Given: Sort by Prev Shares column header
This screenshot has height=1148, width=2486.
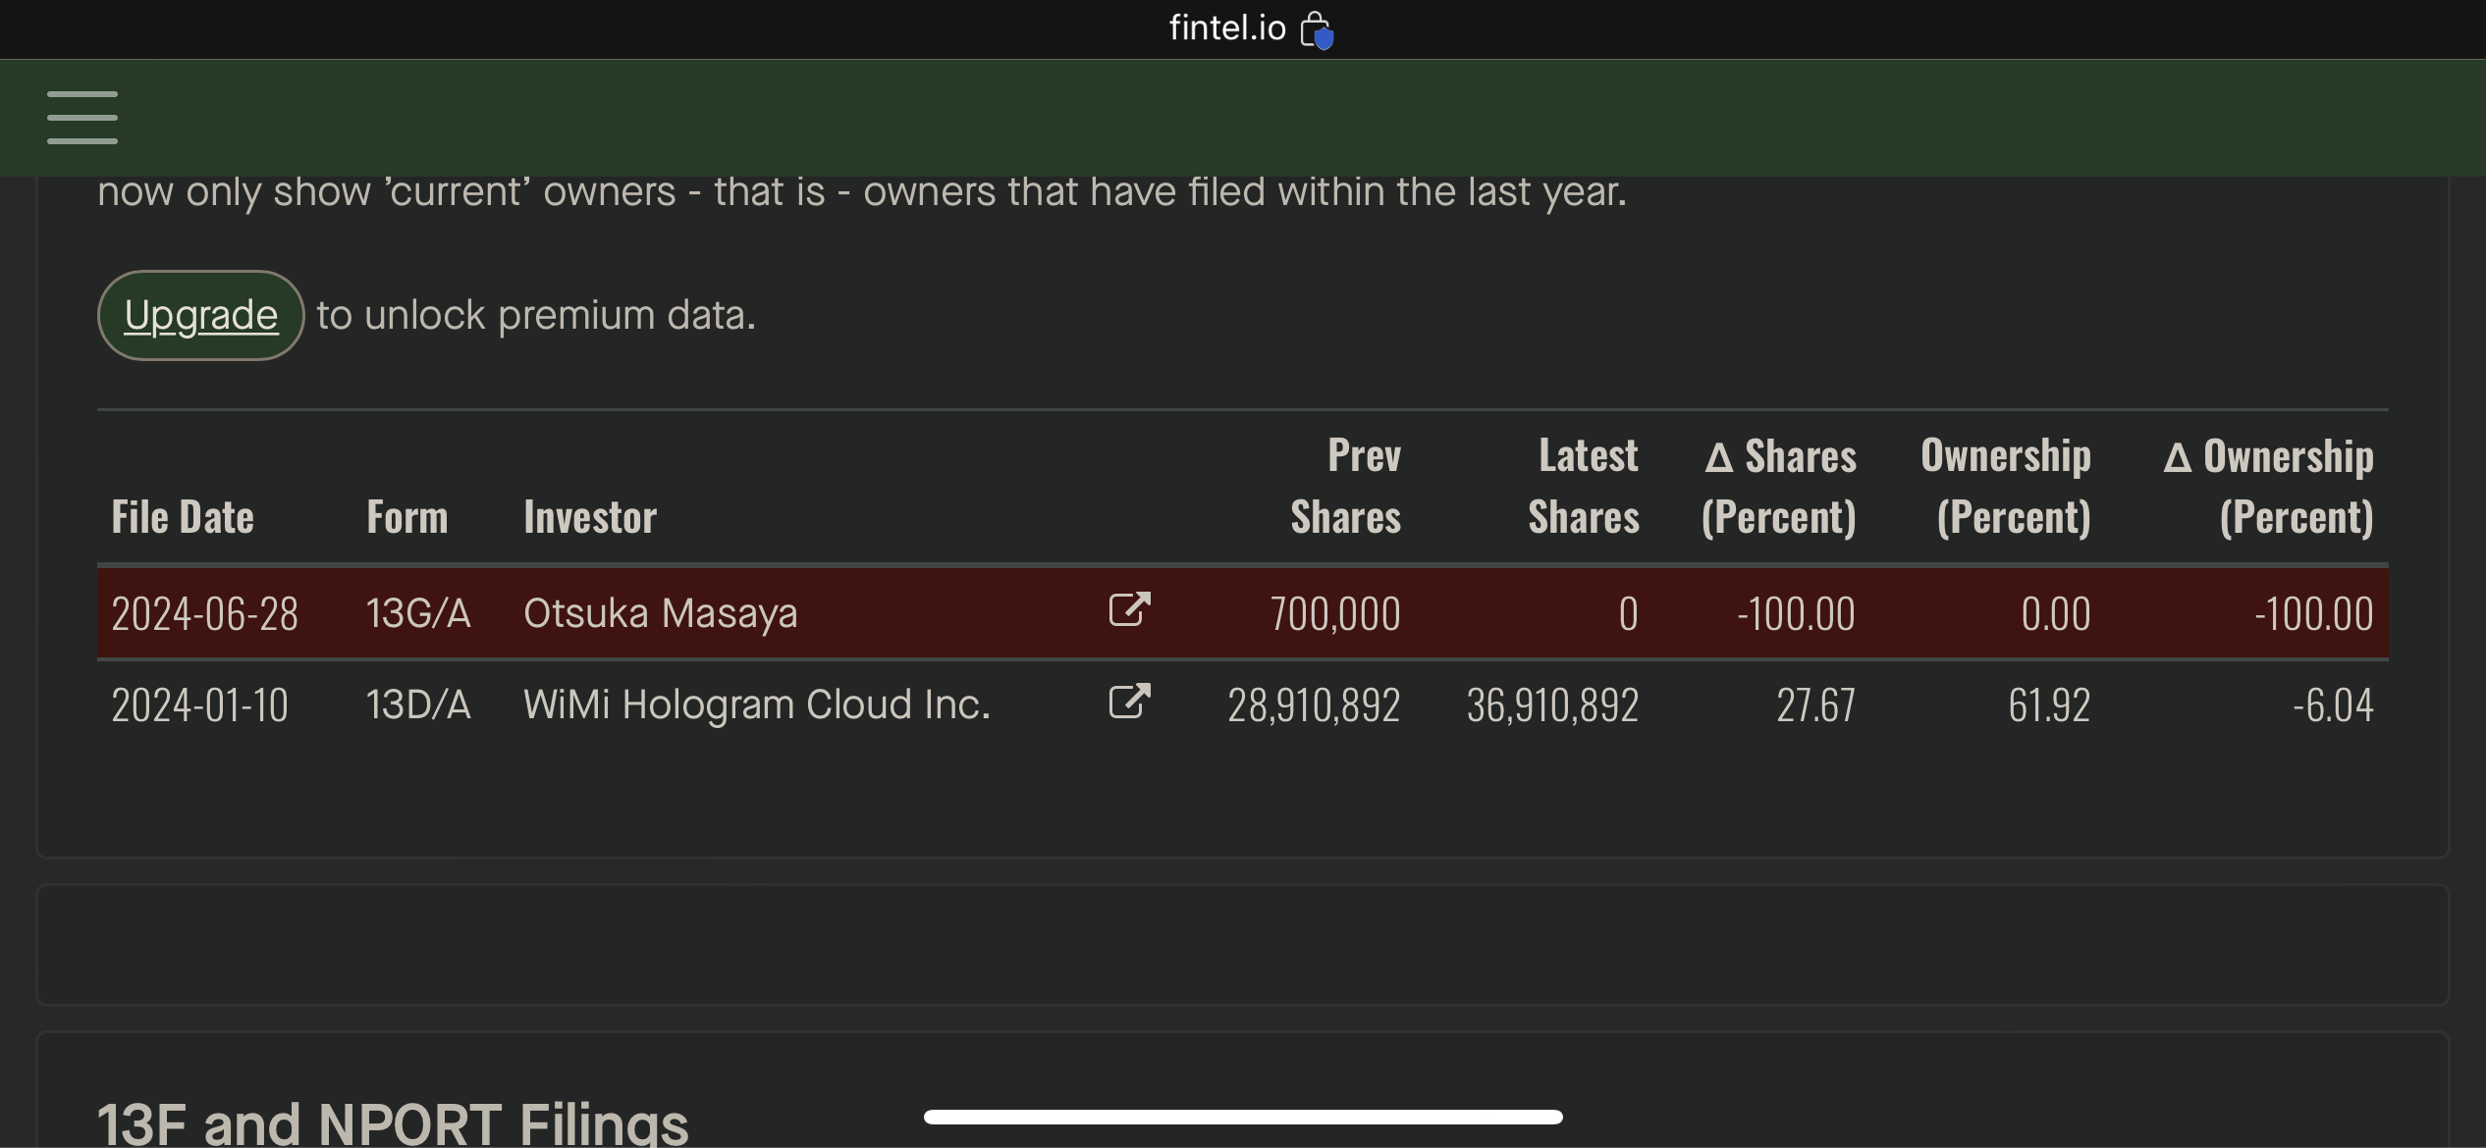Looking at the screenshot, I should point(1345,487).
